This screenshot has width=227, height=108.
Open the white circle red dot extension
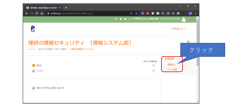tap(153, 13)
